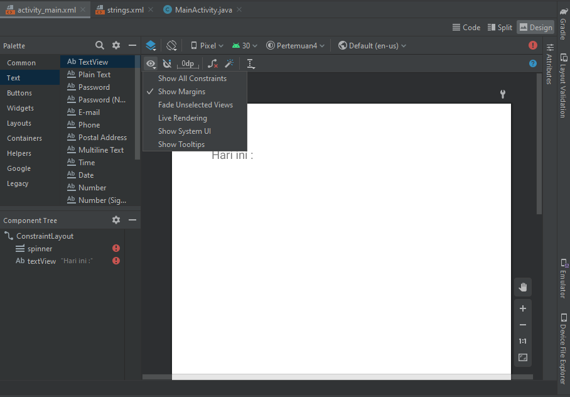Click the wrench icon above the canvas
Image resolution: width=570 pixels, height=397 pixels.
click(x=502, y=94)
